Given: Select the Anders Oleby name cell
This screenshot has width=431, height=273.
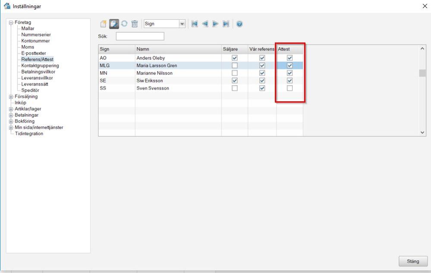Looking at the screenshot, I should coord(178,58).
